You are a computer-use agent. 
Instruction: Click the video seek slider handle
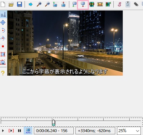pos(53,123)
